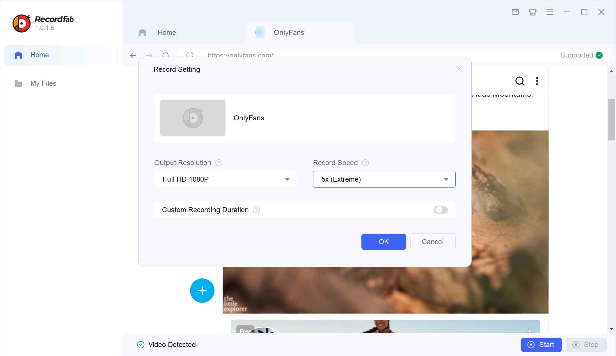
Task: Click the browser back arrow
Action: 133,56
